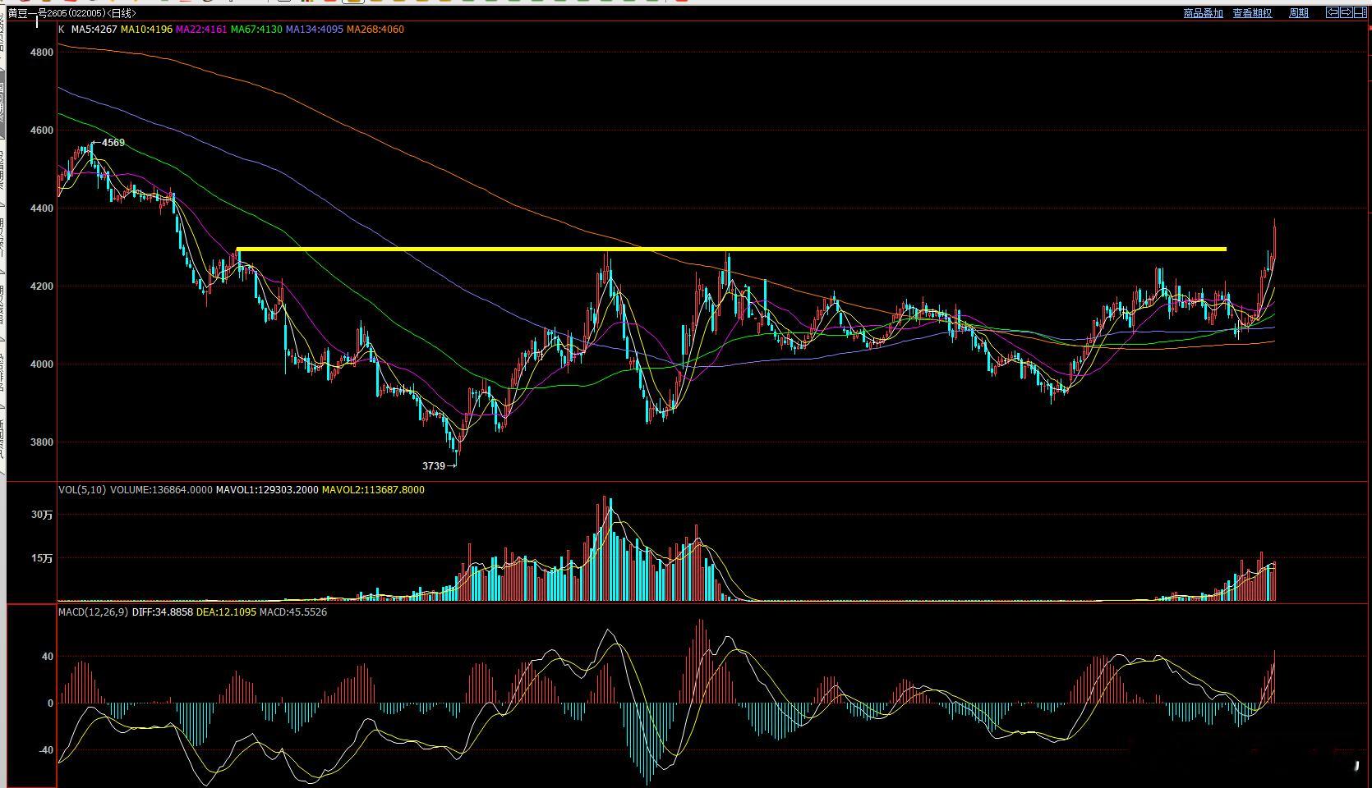Screen dimensions: 1372x788
Task: Click the 3739 low price label
Action: (x=434, y=466)
